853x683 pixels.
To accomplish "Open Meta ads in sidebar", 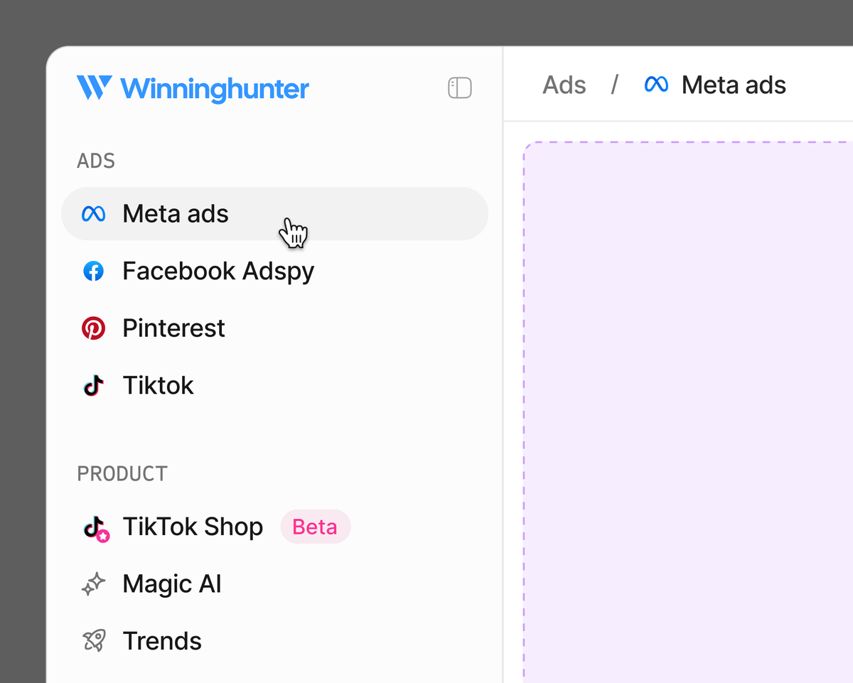I will click(x=274, y=213).
